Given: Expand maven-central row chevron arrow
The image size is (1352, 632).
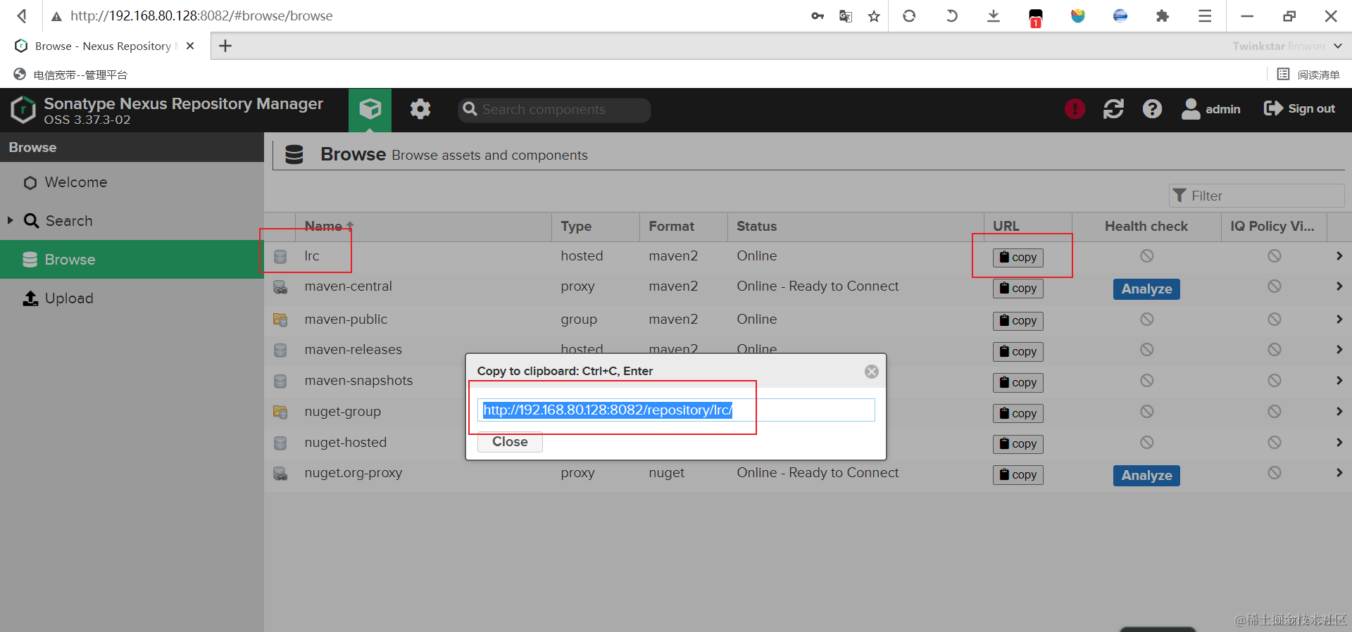Looking at the screenshot, I should point(1339,286).
